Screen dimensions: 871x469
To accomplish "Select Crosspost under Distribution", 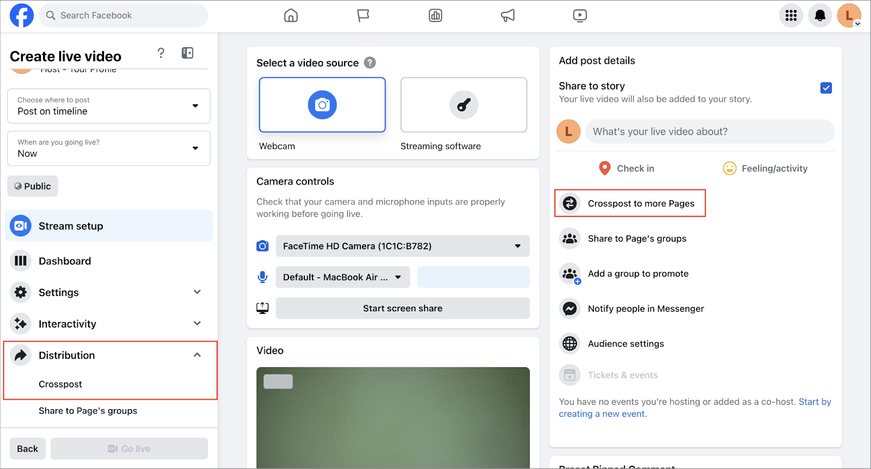I will point(60,384).
